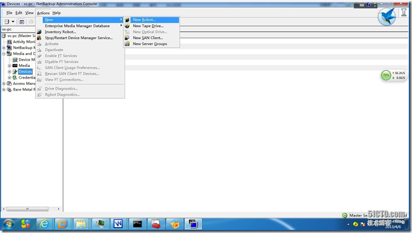Click the ss-pc server name field
This screenshot has height=233, width=412.
19,29
